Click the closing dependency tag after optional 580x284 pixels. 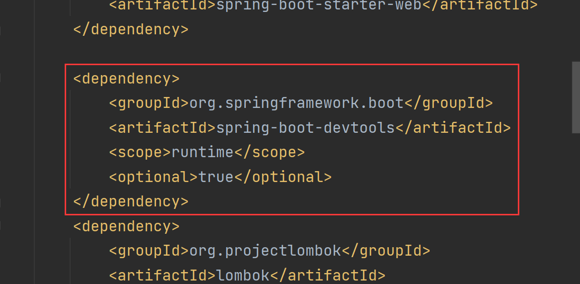(131, 201)
